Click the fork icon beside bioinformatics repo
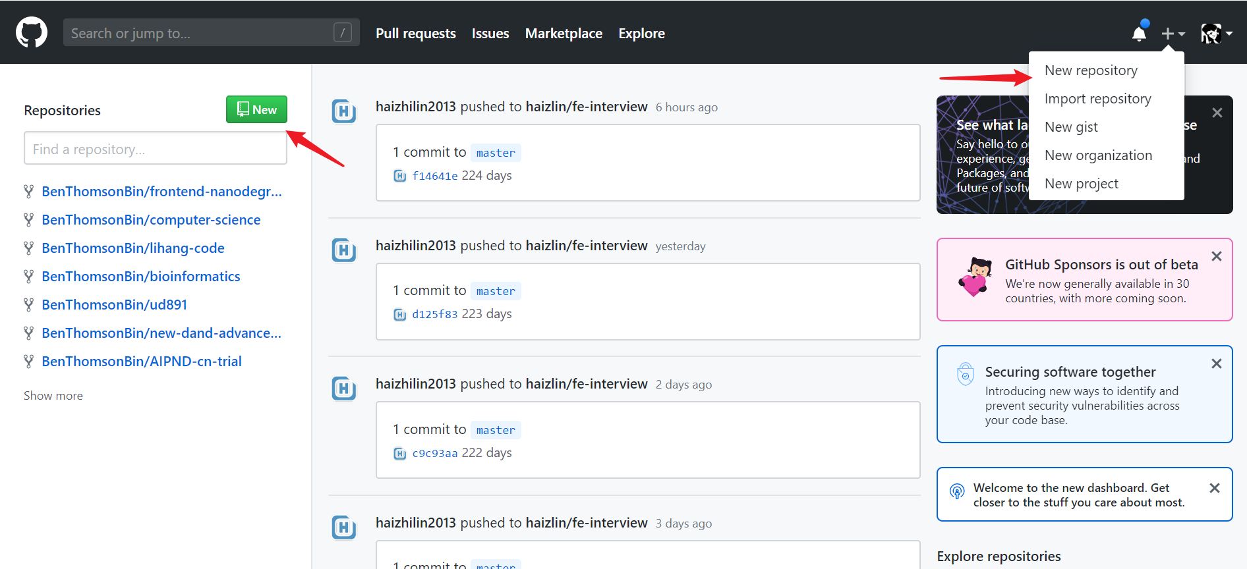Image resolution: width=1247 pixels, height=569 pixels. pyautogui.click(x=28, y=277)
